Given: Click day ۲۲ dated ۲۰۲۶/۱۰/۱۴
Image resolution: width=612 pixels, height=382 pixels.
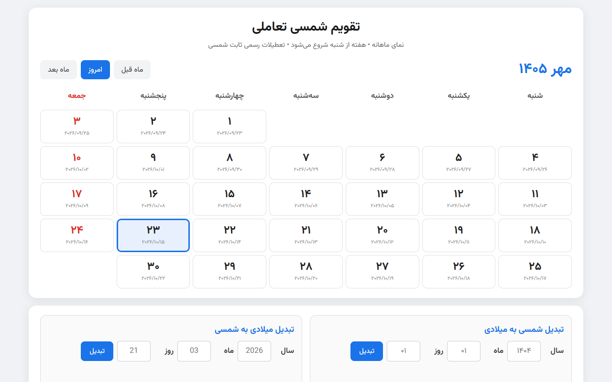Looking at the screenshot, I should [x=229, y=235].
